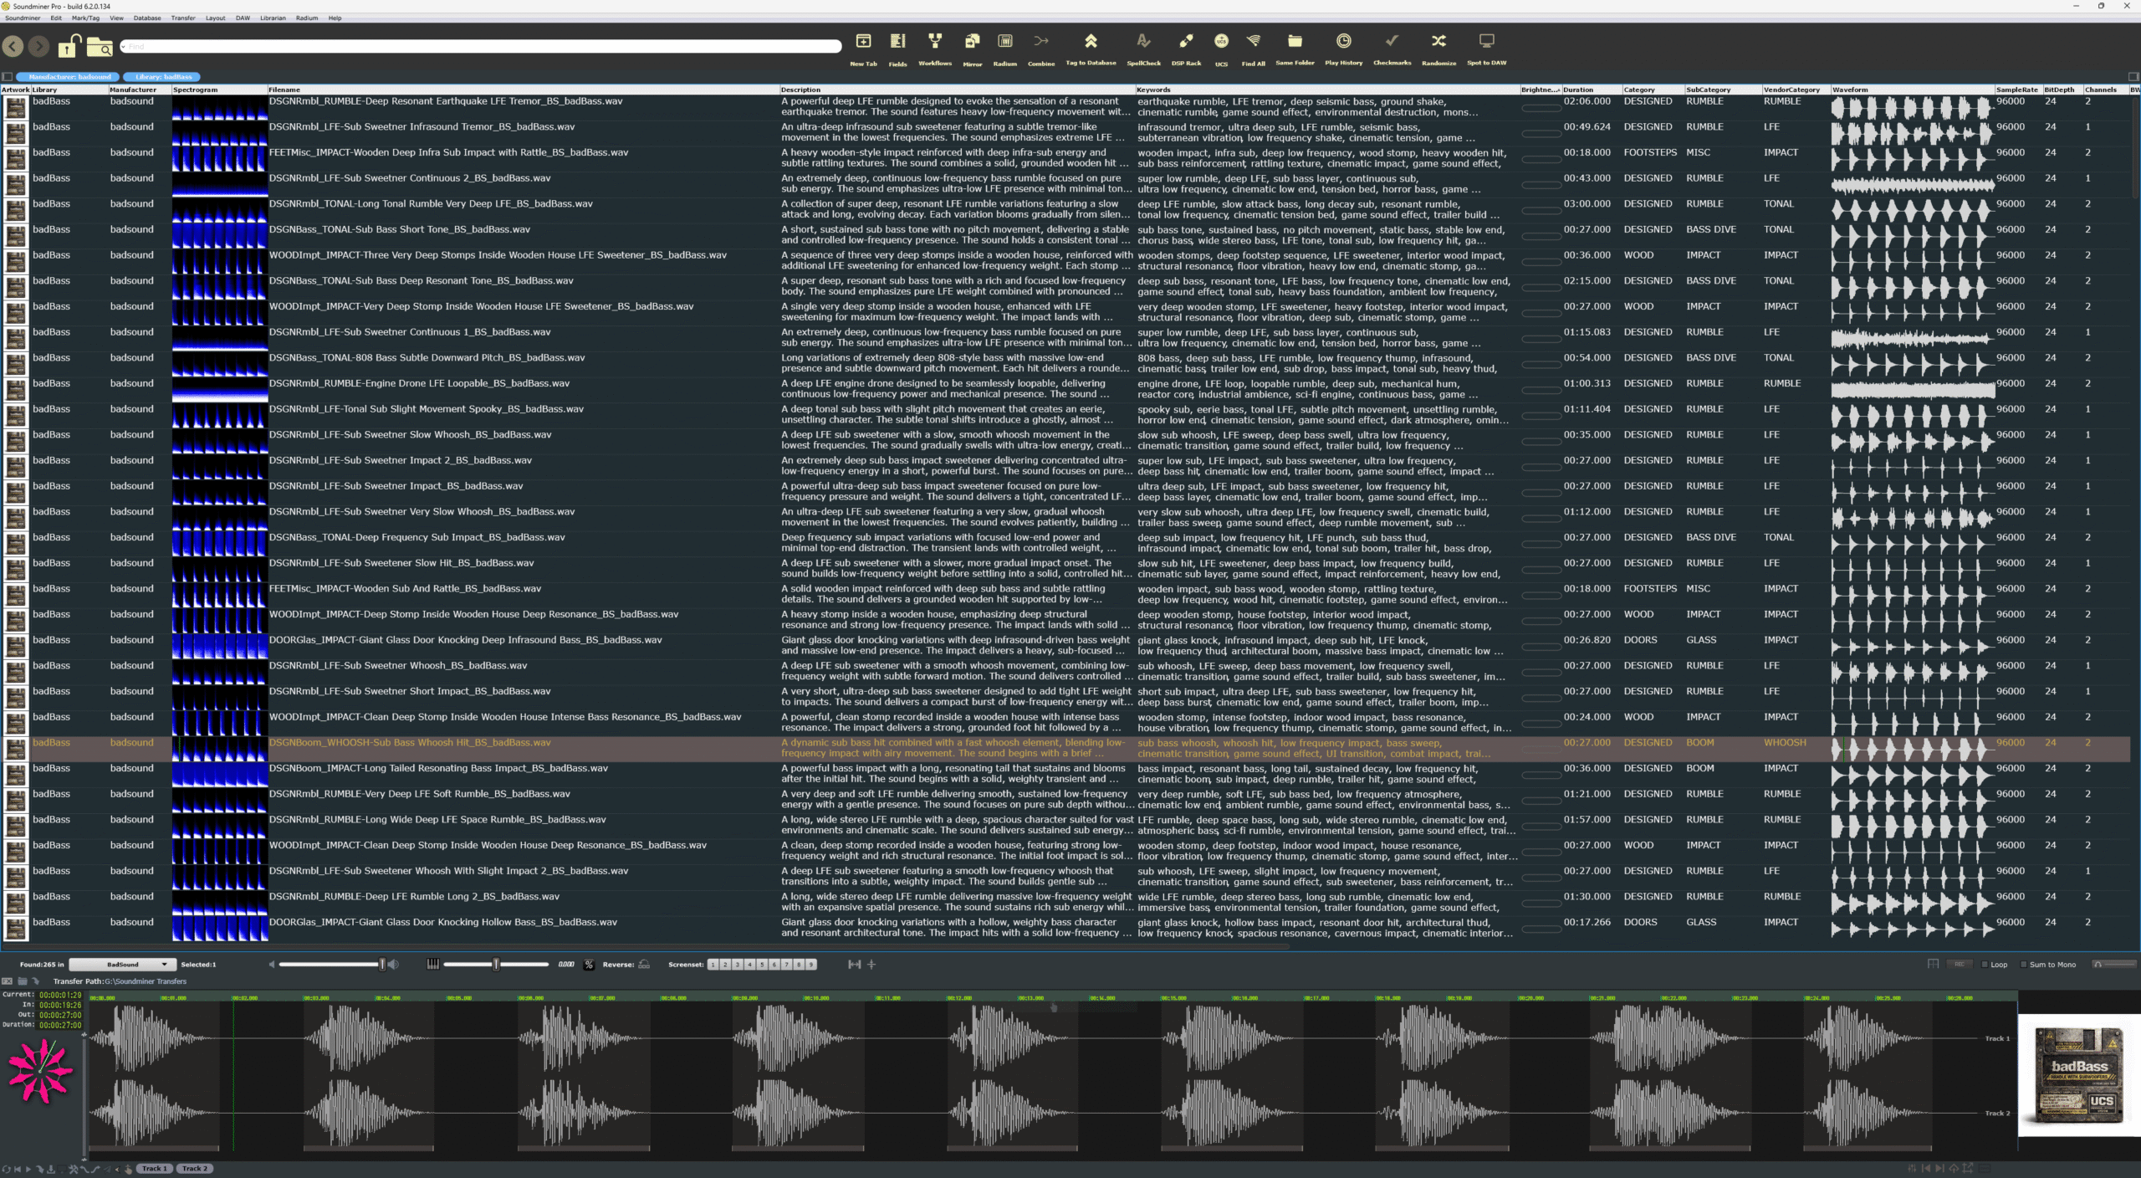Click the Tag to Database icon
Viewport: 2141px width, 1178px height.
point(1090,42)
